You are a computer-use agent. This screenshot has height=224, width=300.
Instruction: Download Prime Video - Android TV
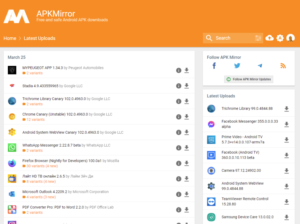[287, 140]
